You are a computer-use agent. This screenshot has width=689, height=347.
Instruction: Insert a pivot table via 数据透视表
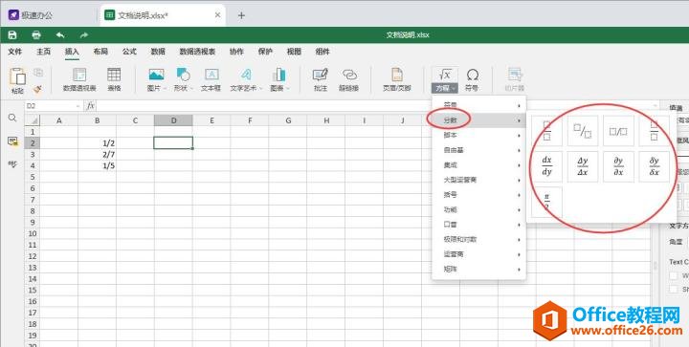click(x=79, y=80)
